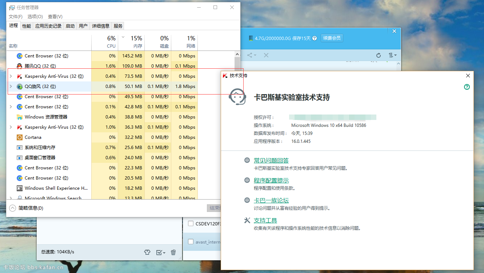
Task: Open the 程序配置提示 link
Action: tap(271, 181)
